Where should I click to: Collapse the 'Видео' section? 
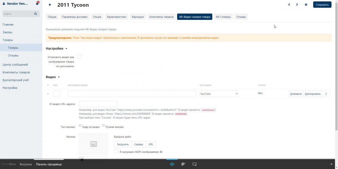click(x=59, y=77)
